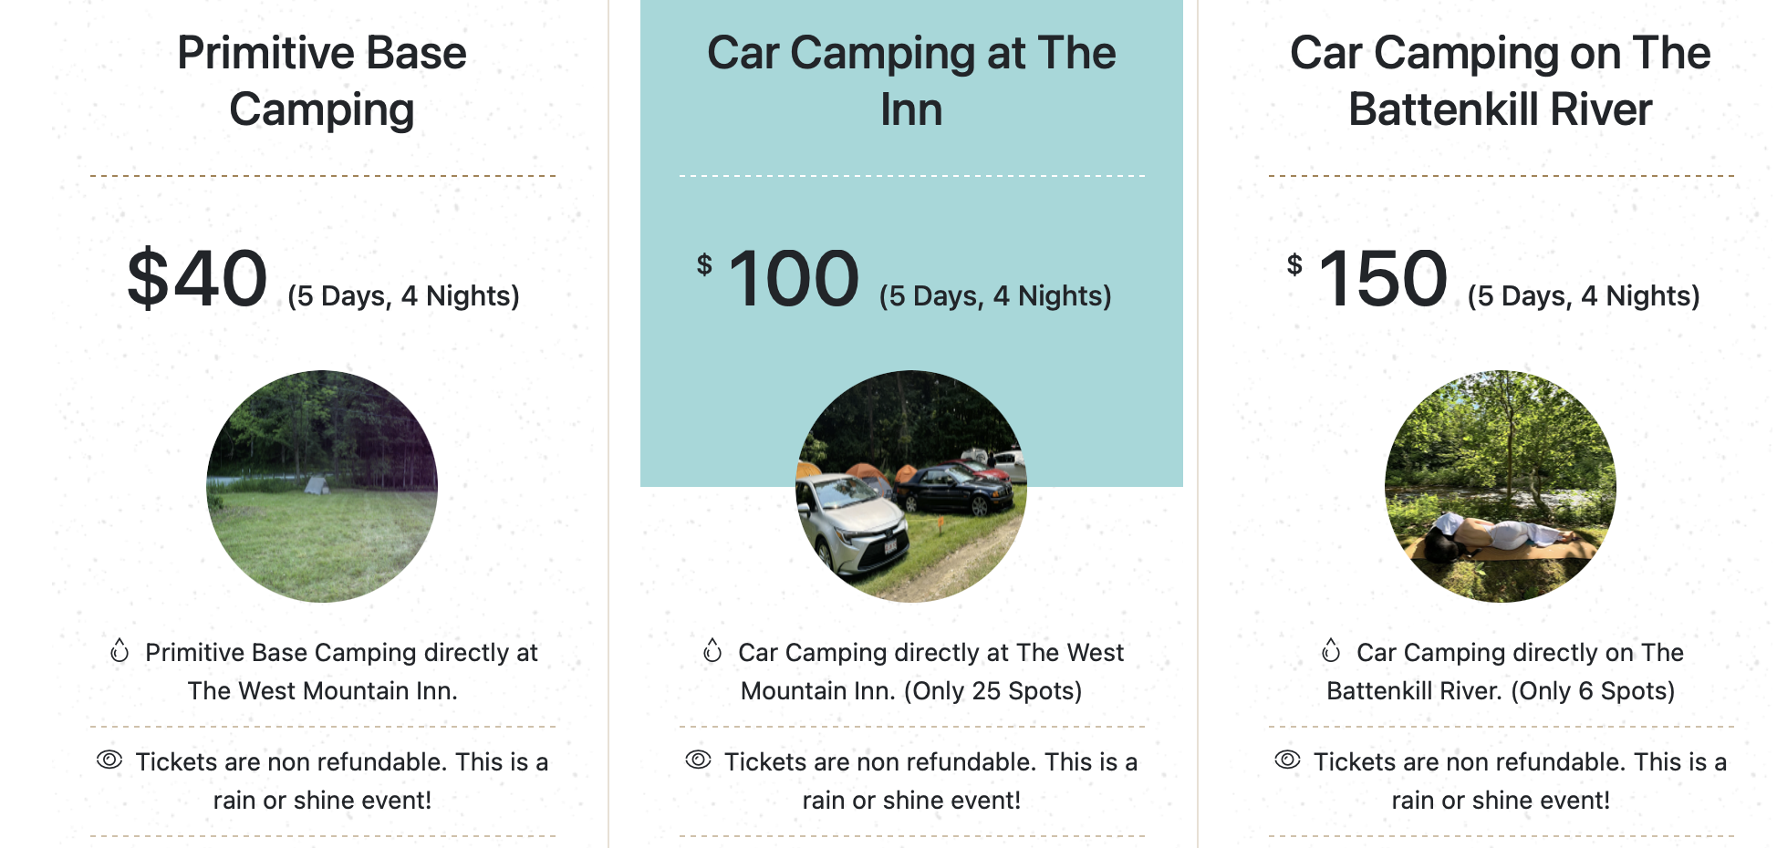
Task: Click the $150 price
Action: [1367, 279]
